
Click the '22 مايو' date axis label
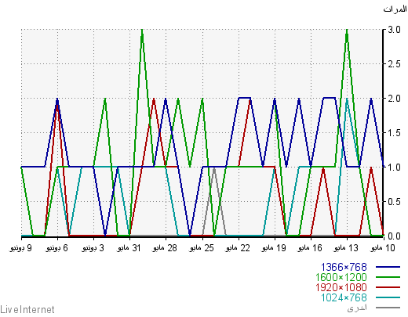238,248
